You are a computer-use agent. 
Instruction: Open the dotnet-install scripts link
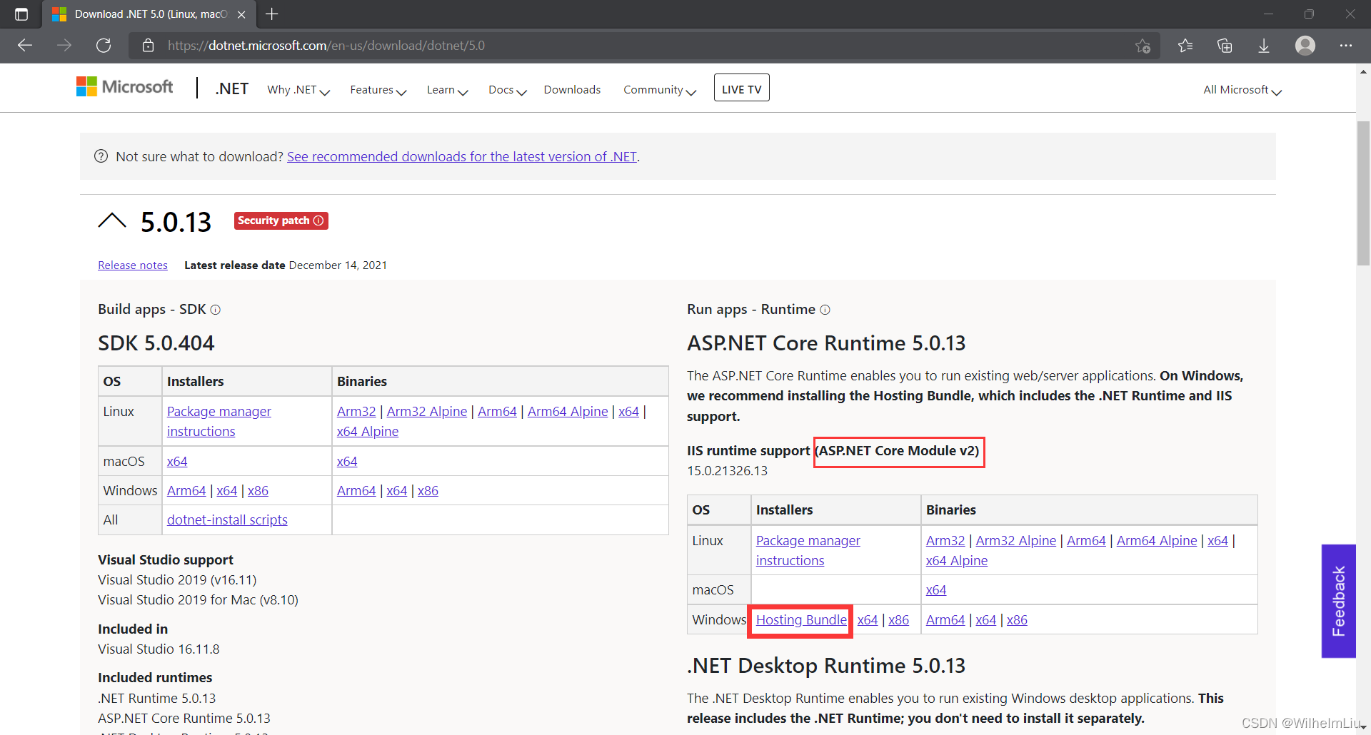227,520
